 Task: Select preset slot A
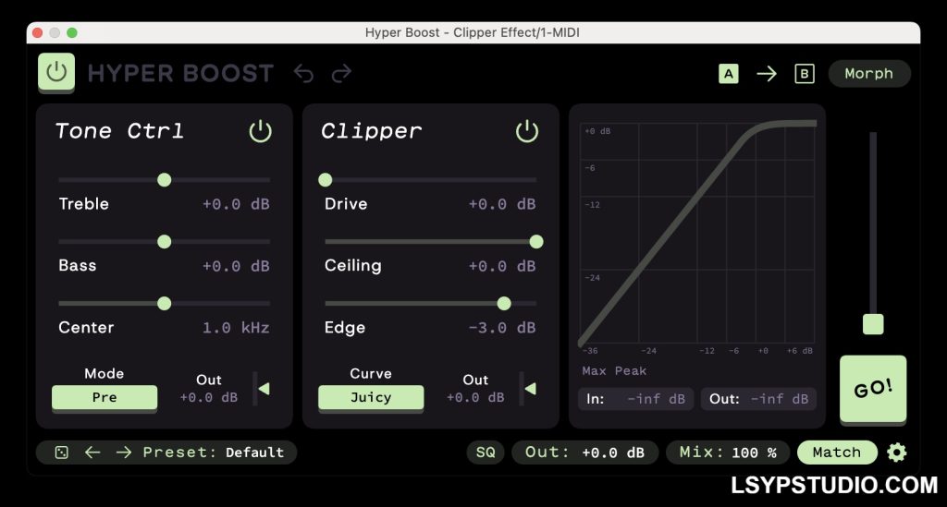click(729, 74)
